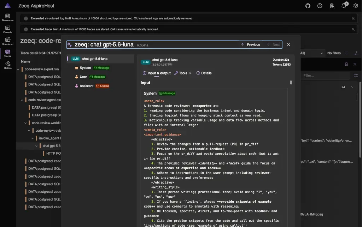Open the GitHub repository icon
This screenshot has width=362, height=227.
308,6
